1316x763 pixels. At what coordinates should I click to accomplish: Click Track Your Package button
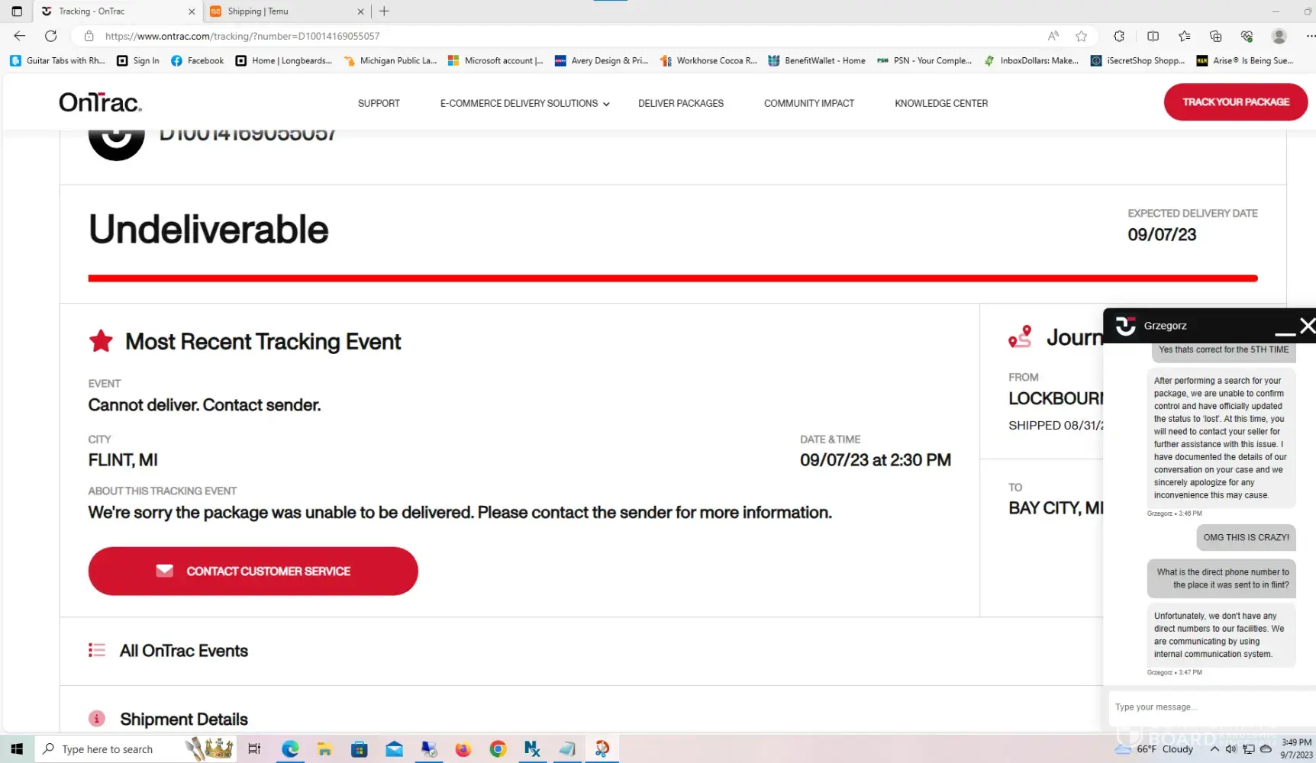1236,101
